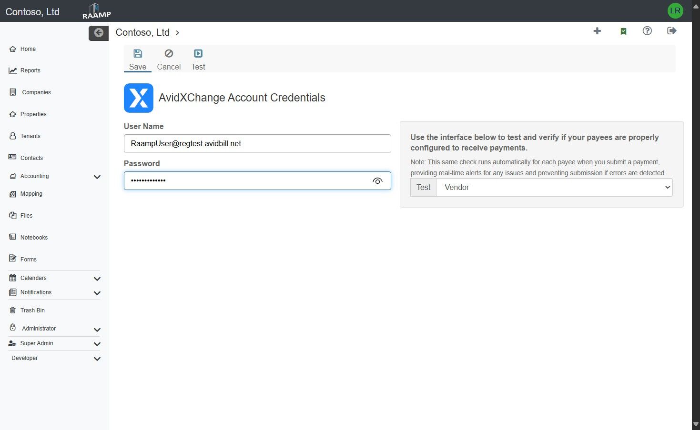Expand the Accounting menu

click(x=97, y=177)
